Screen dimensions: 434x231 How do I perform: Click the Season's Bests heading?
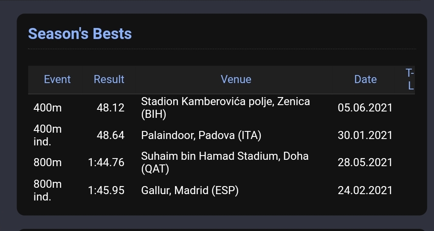pos(80,34)
